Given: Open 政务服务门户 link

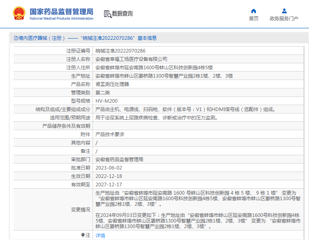Looking at the screenshot, I should (284, 18).
